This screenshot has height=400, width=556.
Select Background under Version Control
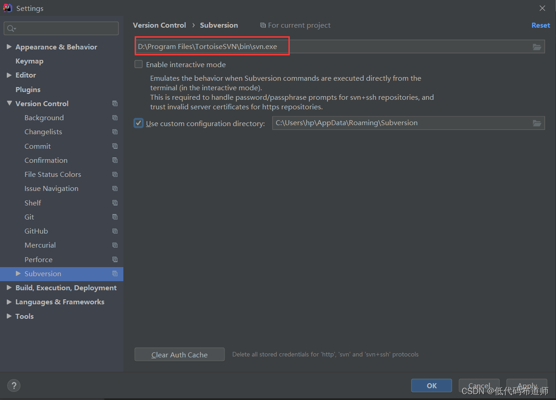click(x=44, y=117)
